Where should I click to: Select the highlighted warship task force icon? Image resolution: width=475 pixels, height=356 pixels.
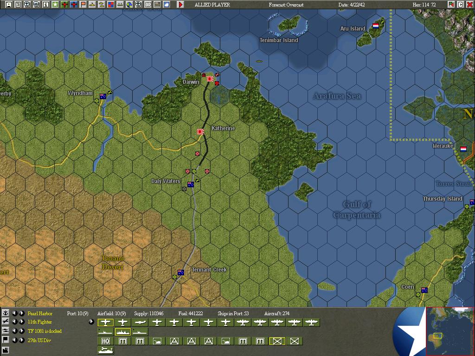pyautogui.click(x=122, y=332)
